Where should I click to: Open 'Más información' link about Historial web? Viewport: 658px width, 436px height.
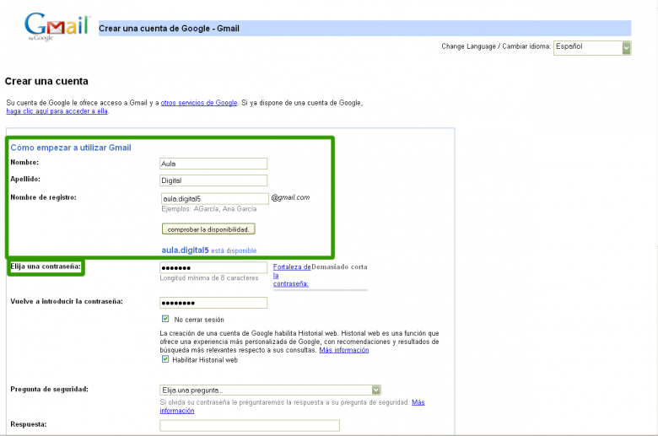pyautogui.click(x=343, y=350)
